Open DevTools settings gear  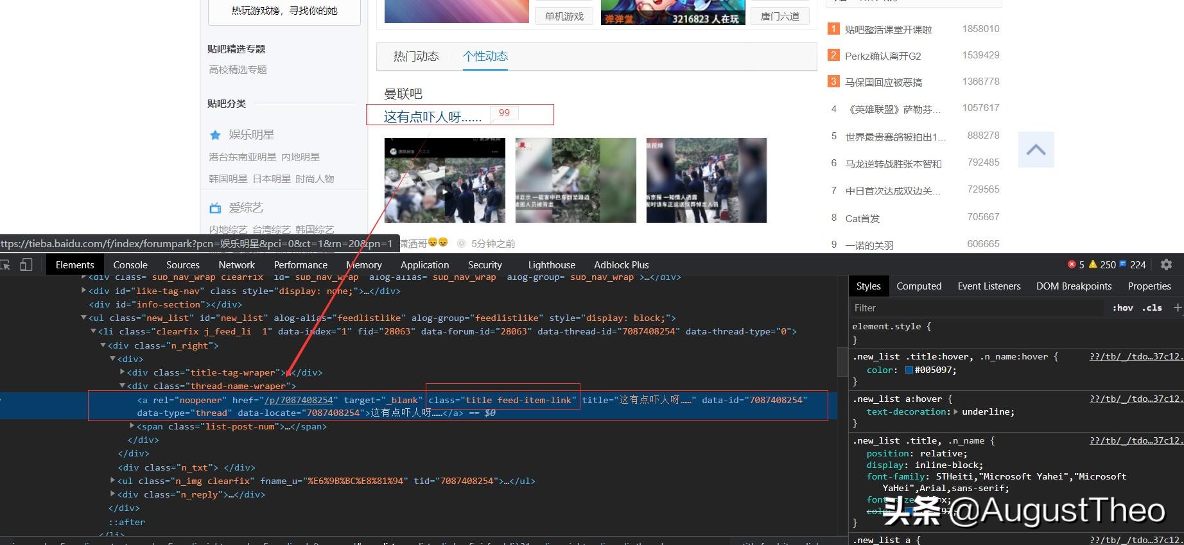[x=1167, y=264]
